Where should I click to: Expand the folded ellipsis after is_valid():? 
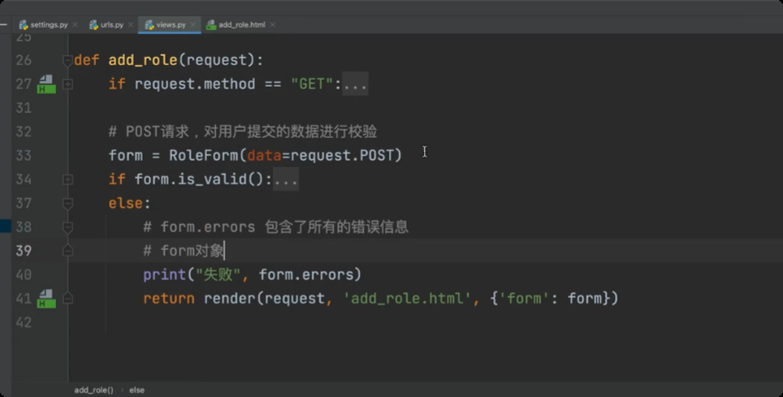pos(286,179)
